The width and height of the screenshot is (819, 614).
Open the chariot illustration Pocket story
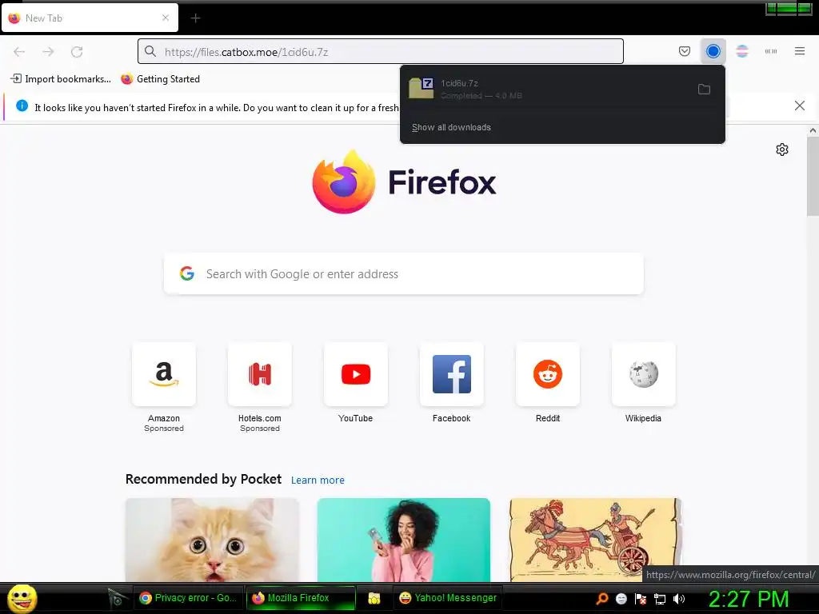coord(595,540)
